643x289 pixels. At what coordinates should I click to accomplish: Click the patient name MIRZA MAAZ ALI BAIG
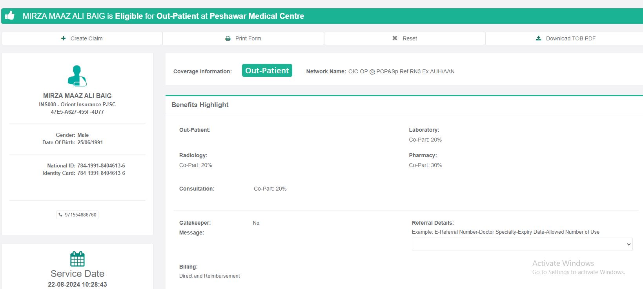pyautogui.click(x=77, y=96)
